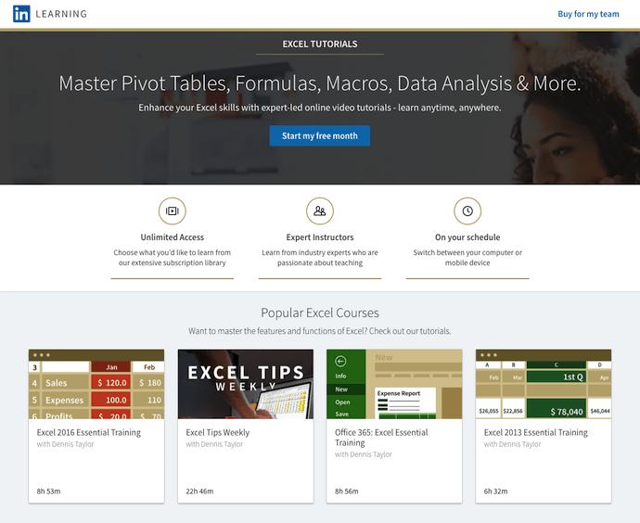Open Office 365: Excel Essential Training title
This screenshot has width=640, height=523.
point(381,438)
